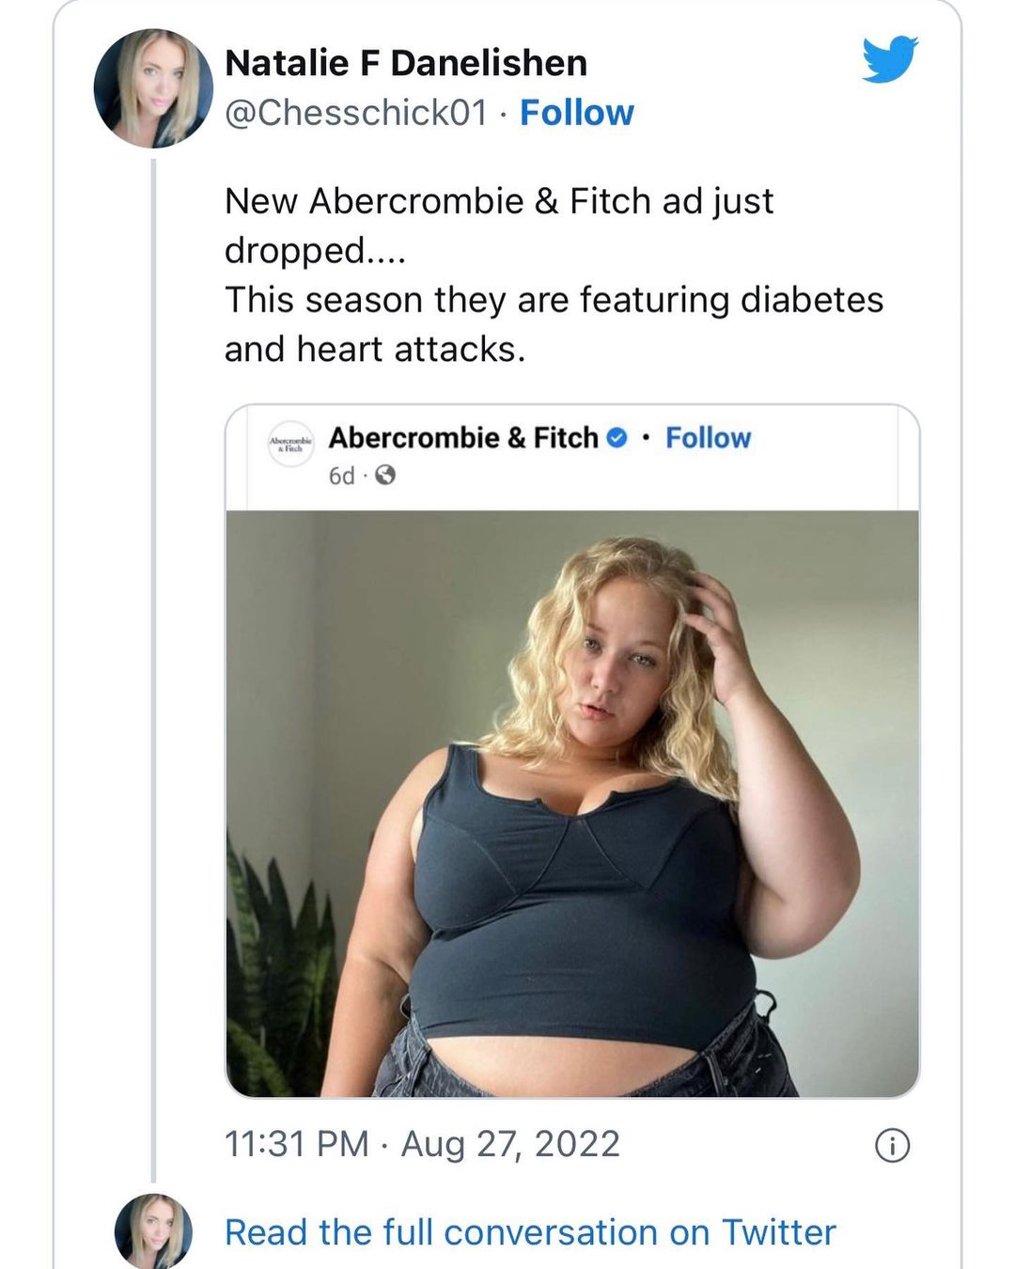Open the circled info icon
The width and height of the screenshot is (1015, 1269).
[x=892, y=1146]
